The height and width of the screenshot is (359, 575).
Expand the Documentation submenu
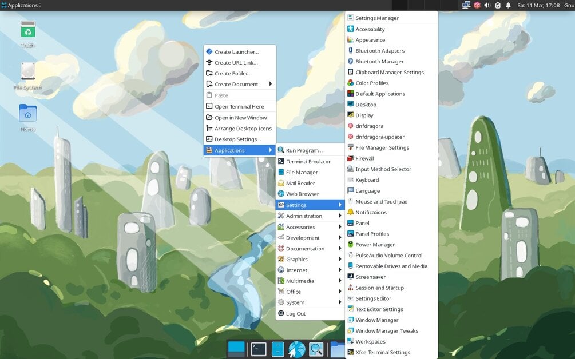coord(310,248)
